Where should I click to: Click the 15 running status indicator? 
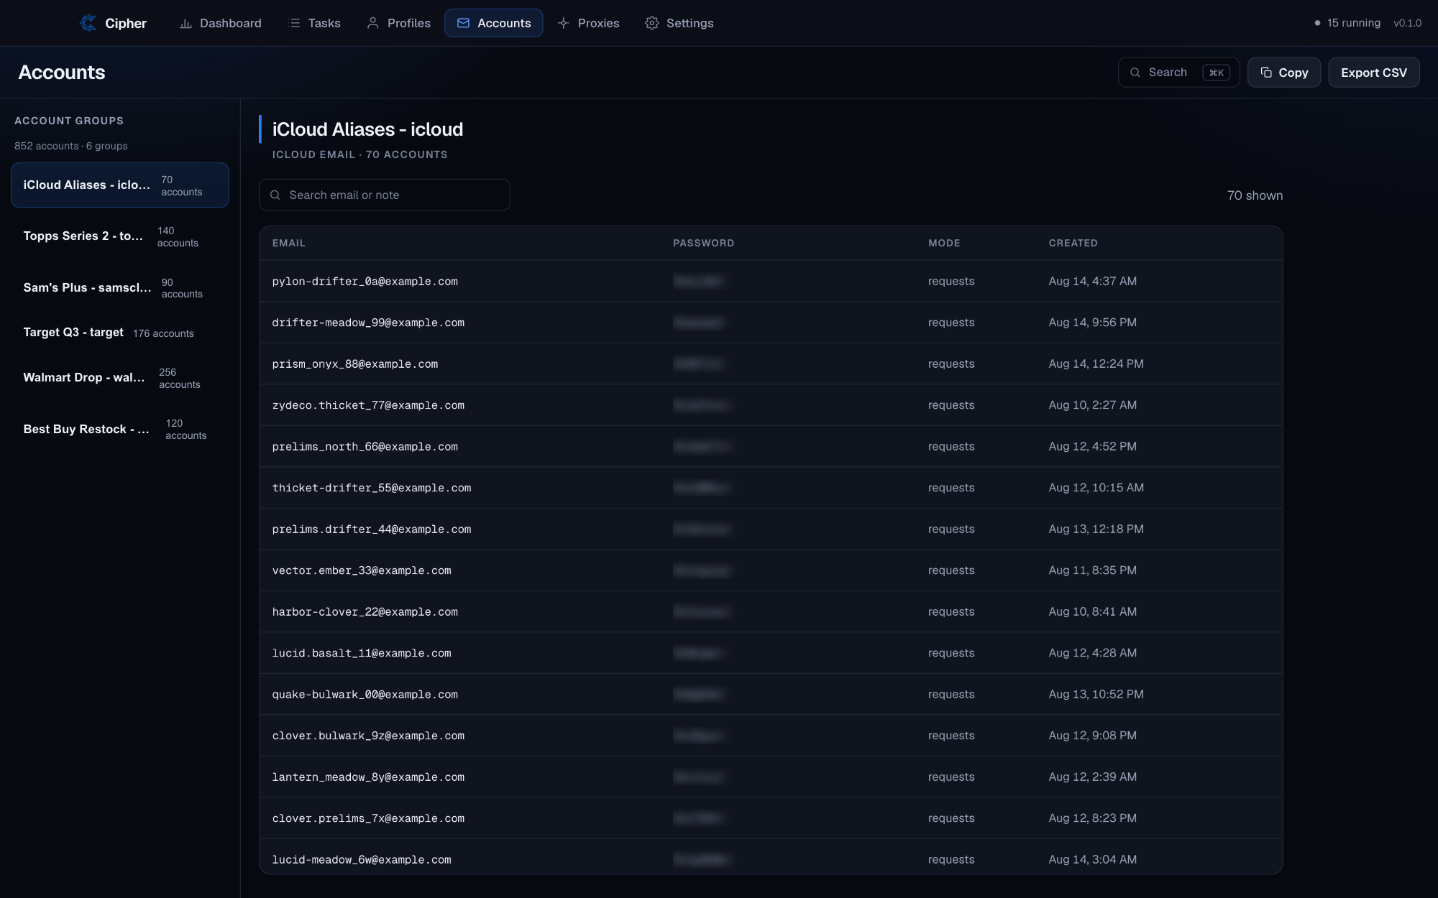click(x=1347, y=23)
